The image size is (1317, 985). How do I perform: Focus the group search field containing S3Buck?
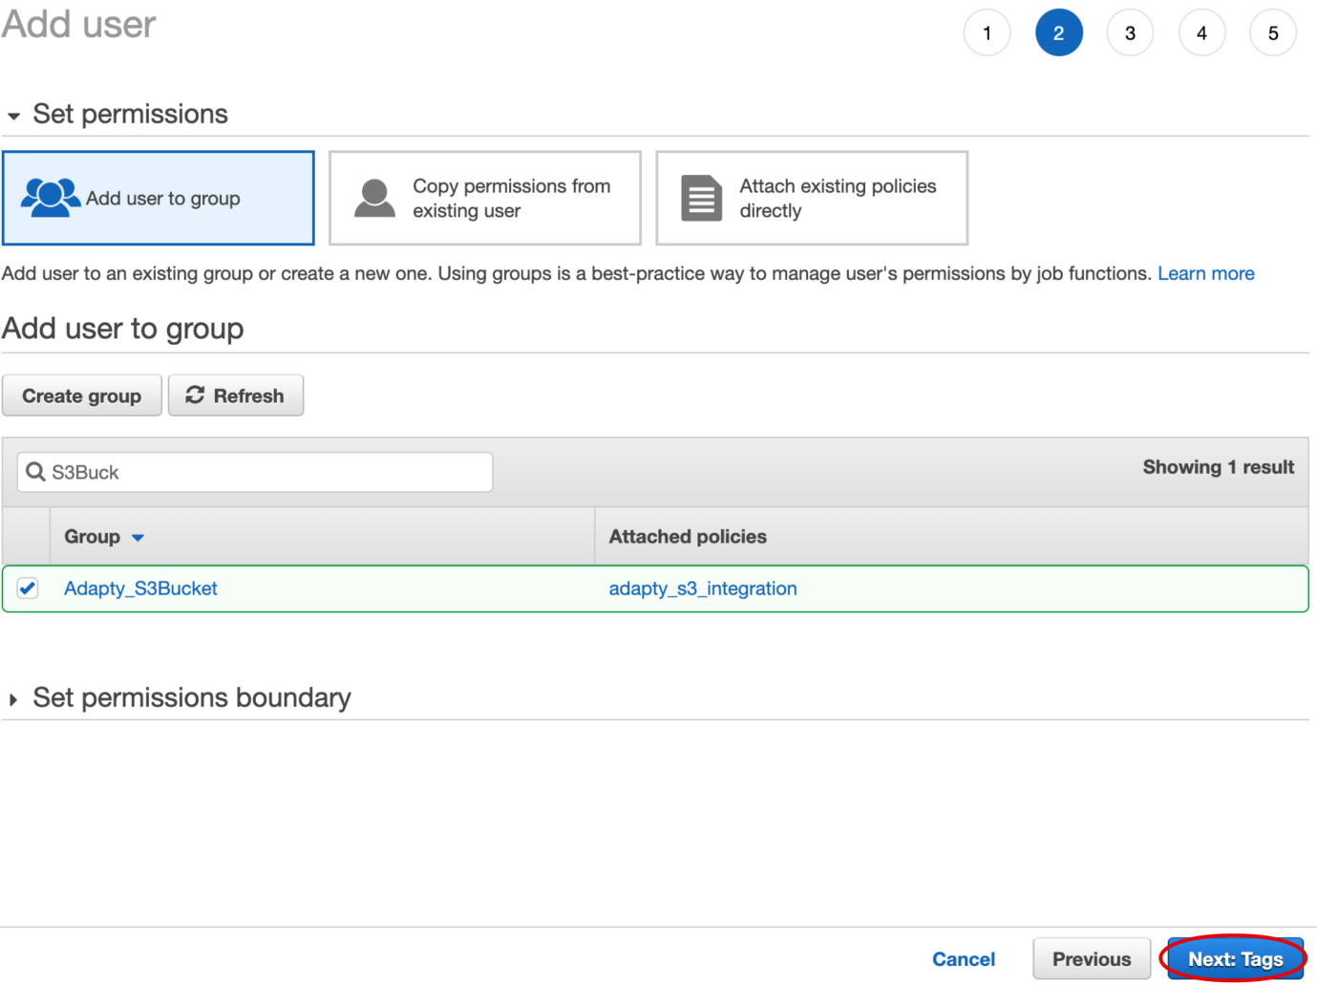(267, 472)
